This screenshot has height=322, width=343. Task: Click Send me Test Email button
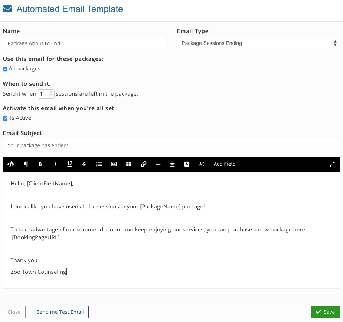[60, 312]
